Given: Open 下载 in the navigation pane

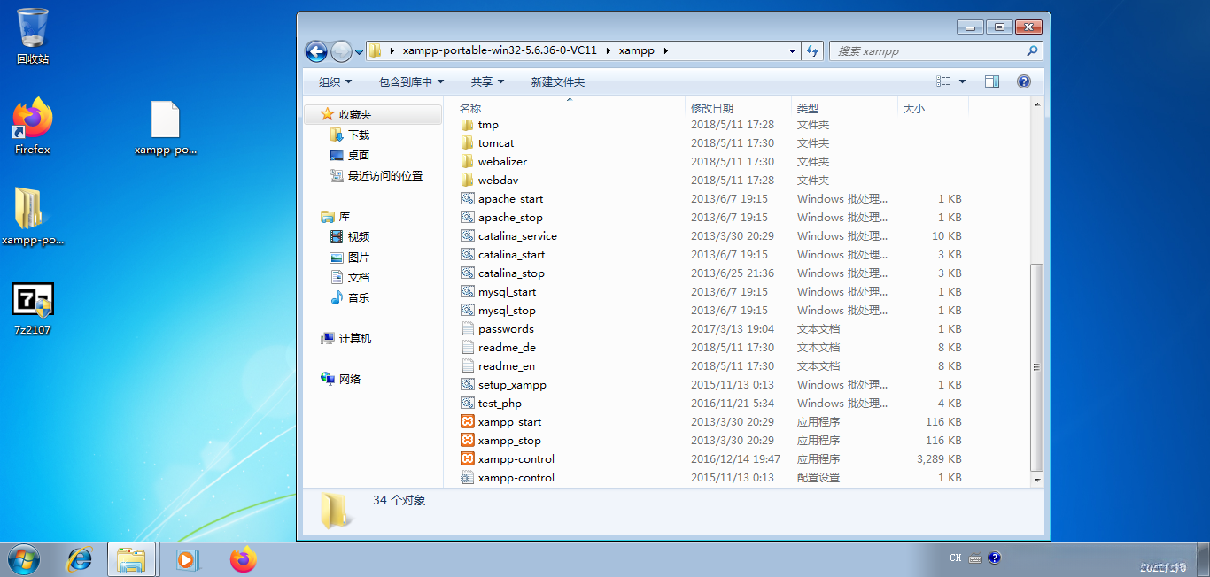Looking at the screenshot, I should coord(350,135).
